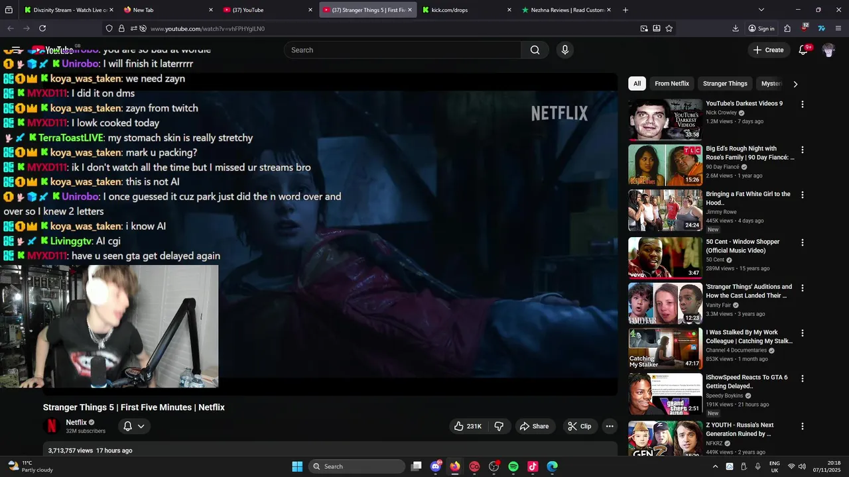The height and width of the screenshot is (477, 849).
Task: Toggle microphone icon in system tray
Action: (758, 466)
